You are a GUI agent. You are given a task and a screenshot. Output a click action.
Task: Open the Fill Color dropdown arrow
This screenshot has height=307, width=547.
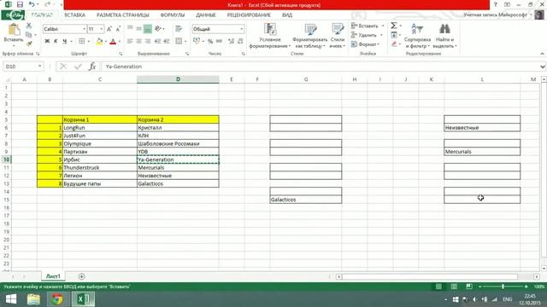[x=106, y=42]
